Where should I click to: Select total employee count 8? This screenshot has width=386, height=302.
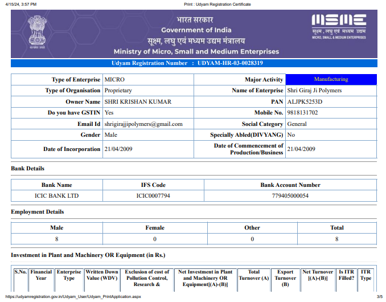pyautogui.click(x=337, y=239)
